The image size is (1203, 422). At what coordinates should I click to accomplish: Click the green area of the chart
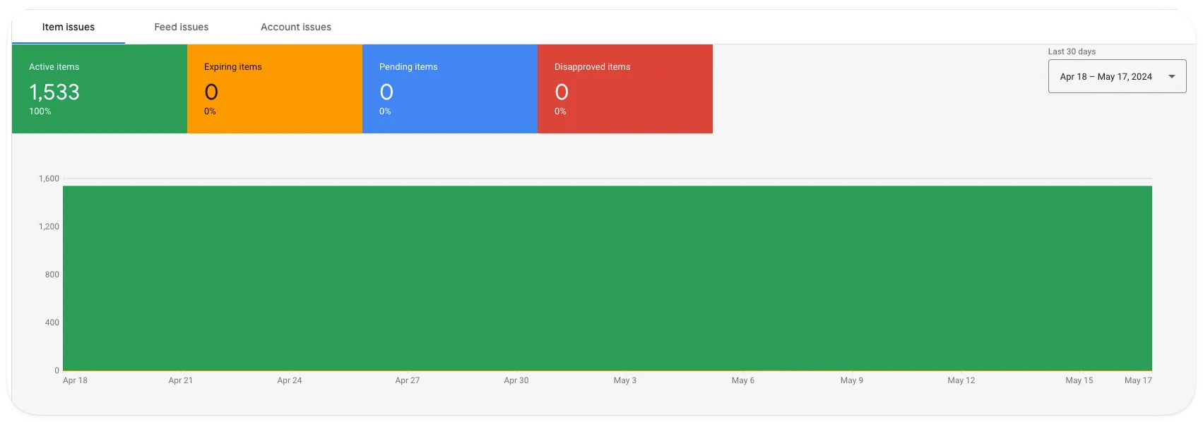pos(608,278)
